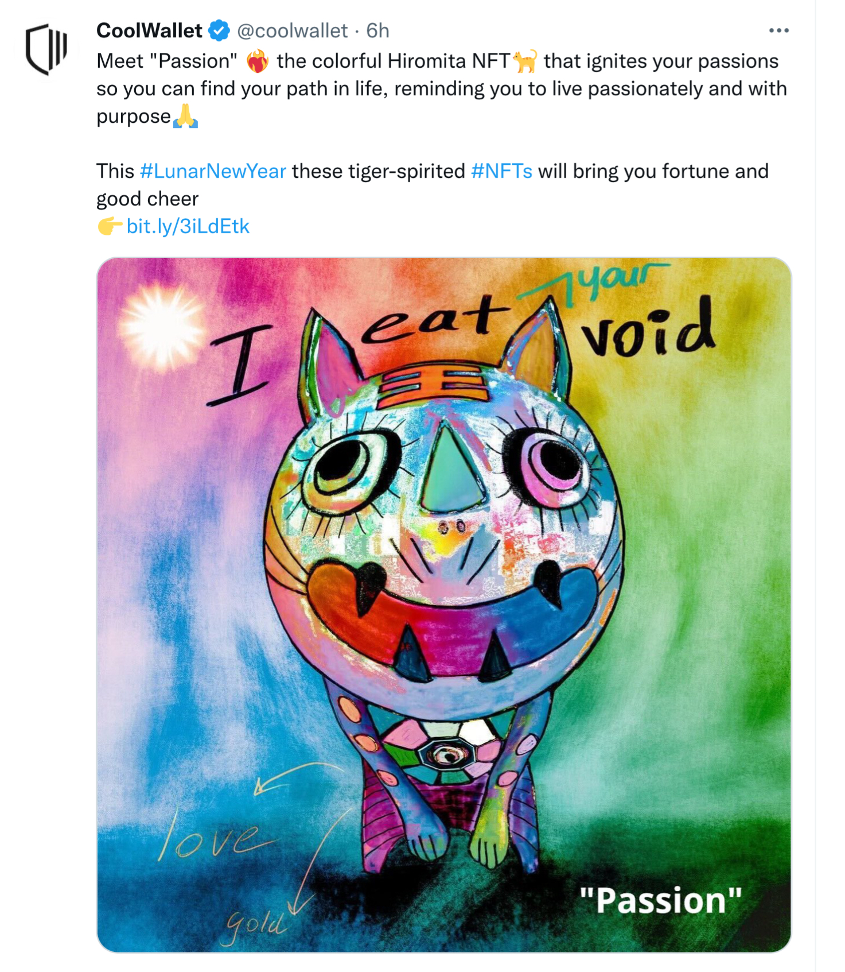Open the #NFTs hashtag

[x=501, y=171]
